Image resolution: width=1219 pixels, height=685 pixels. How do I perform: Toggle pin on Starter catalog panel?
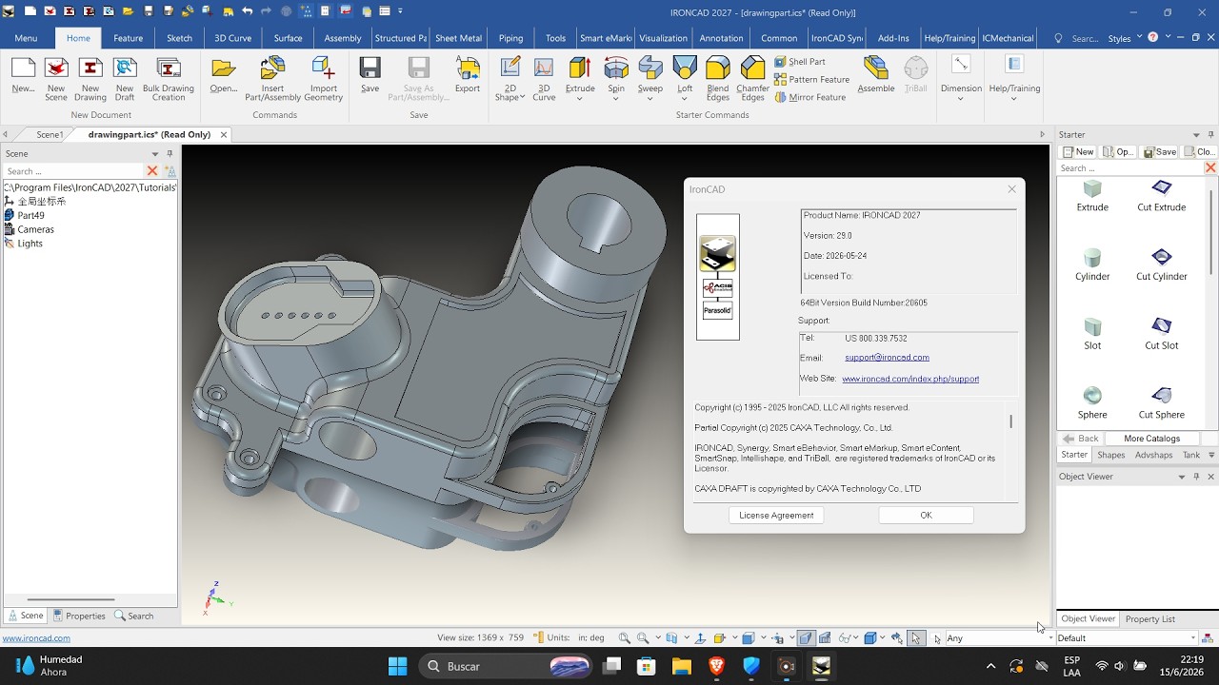[x=1211, y=134]
